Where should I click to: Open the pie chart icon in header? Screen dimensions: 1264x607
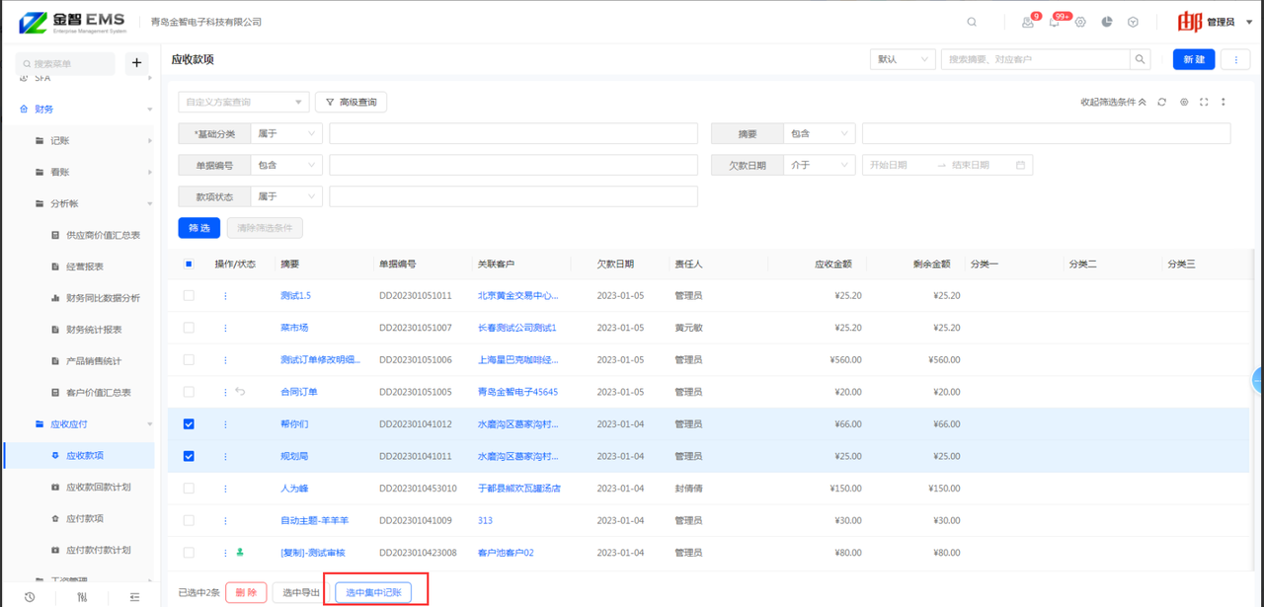click(1107, 22)
